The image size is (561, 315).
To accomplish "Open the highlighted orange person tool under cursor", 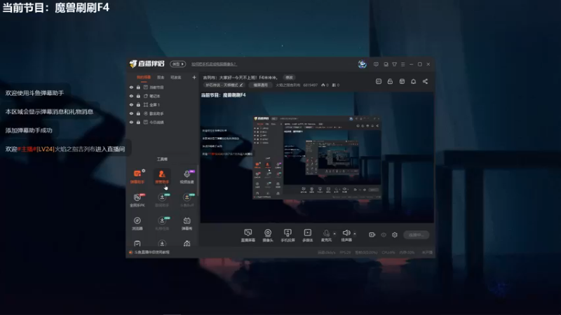I will pyautogui.click(x=162, y=176).
